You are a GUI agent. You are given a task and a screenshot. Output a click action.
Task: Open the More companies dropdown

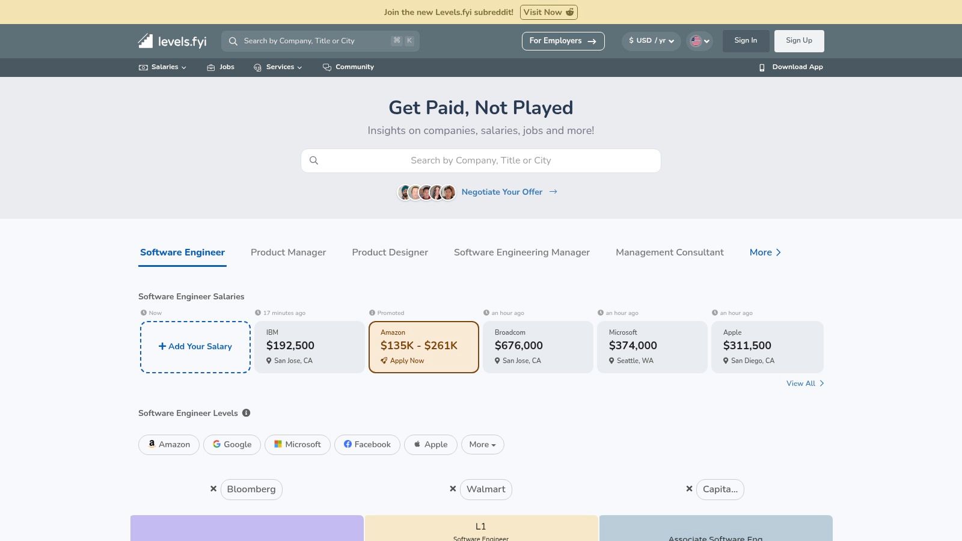point(483,445)
